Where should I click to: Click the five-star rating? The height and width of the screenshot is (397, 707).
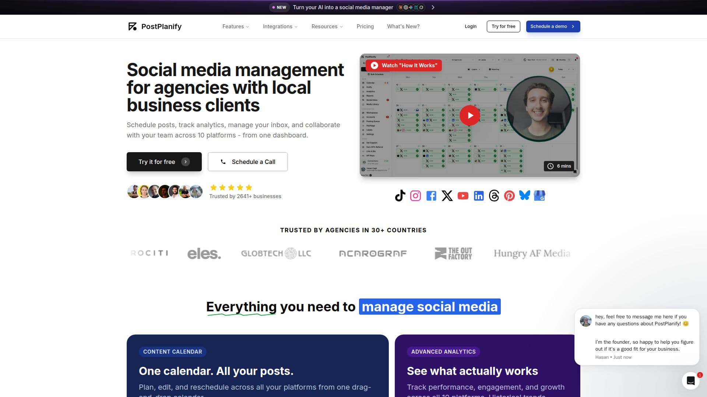click(231, 187)
